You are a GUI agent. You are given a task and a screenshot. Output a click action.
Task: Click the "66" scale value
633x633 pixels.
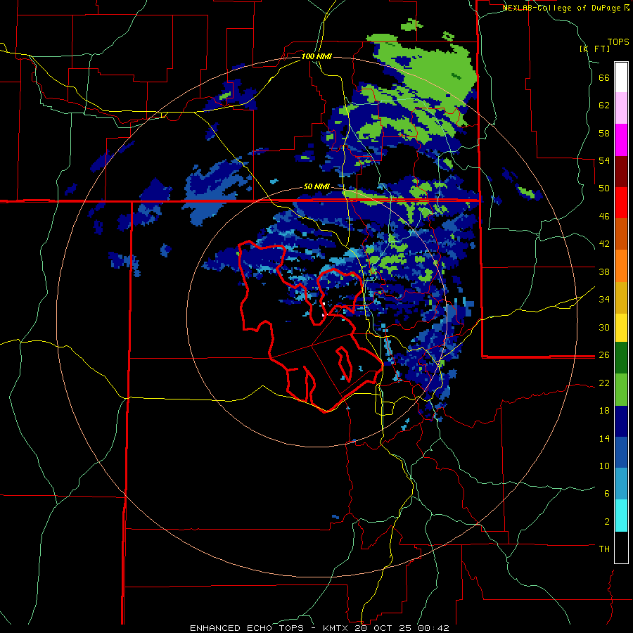pyautogui.click(x=604, y=78)
